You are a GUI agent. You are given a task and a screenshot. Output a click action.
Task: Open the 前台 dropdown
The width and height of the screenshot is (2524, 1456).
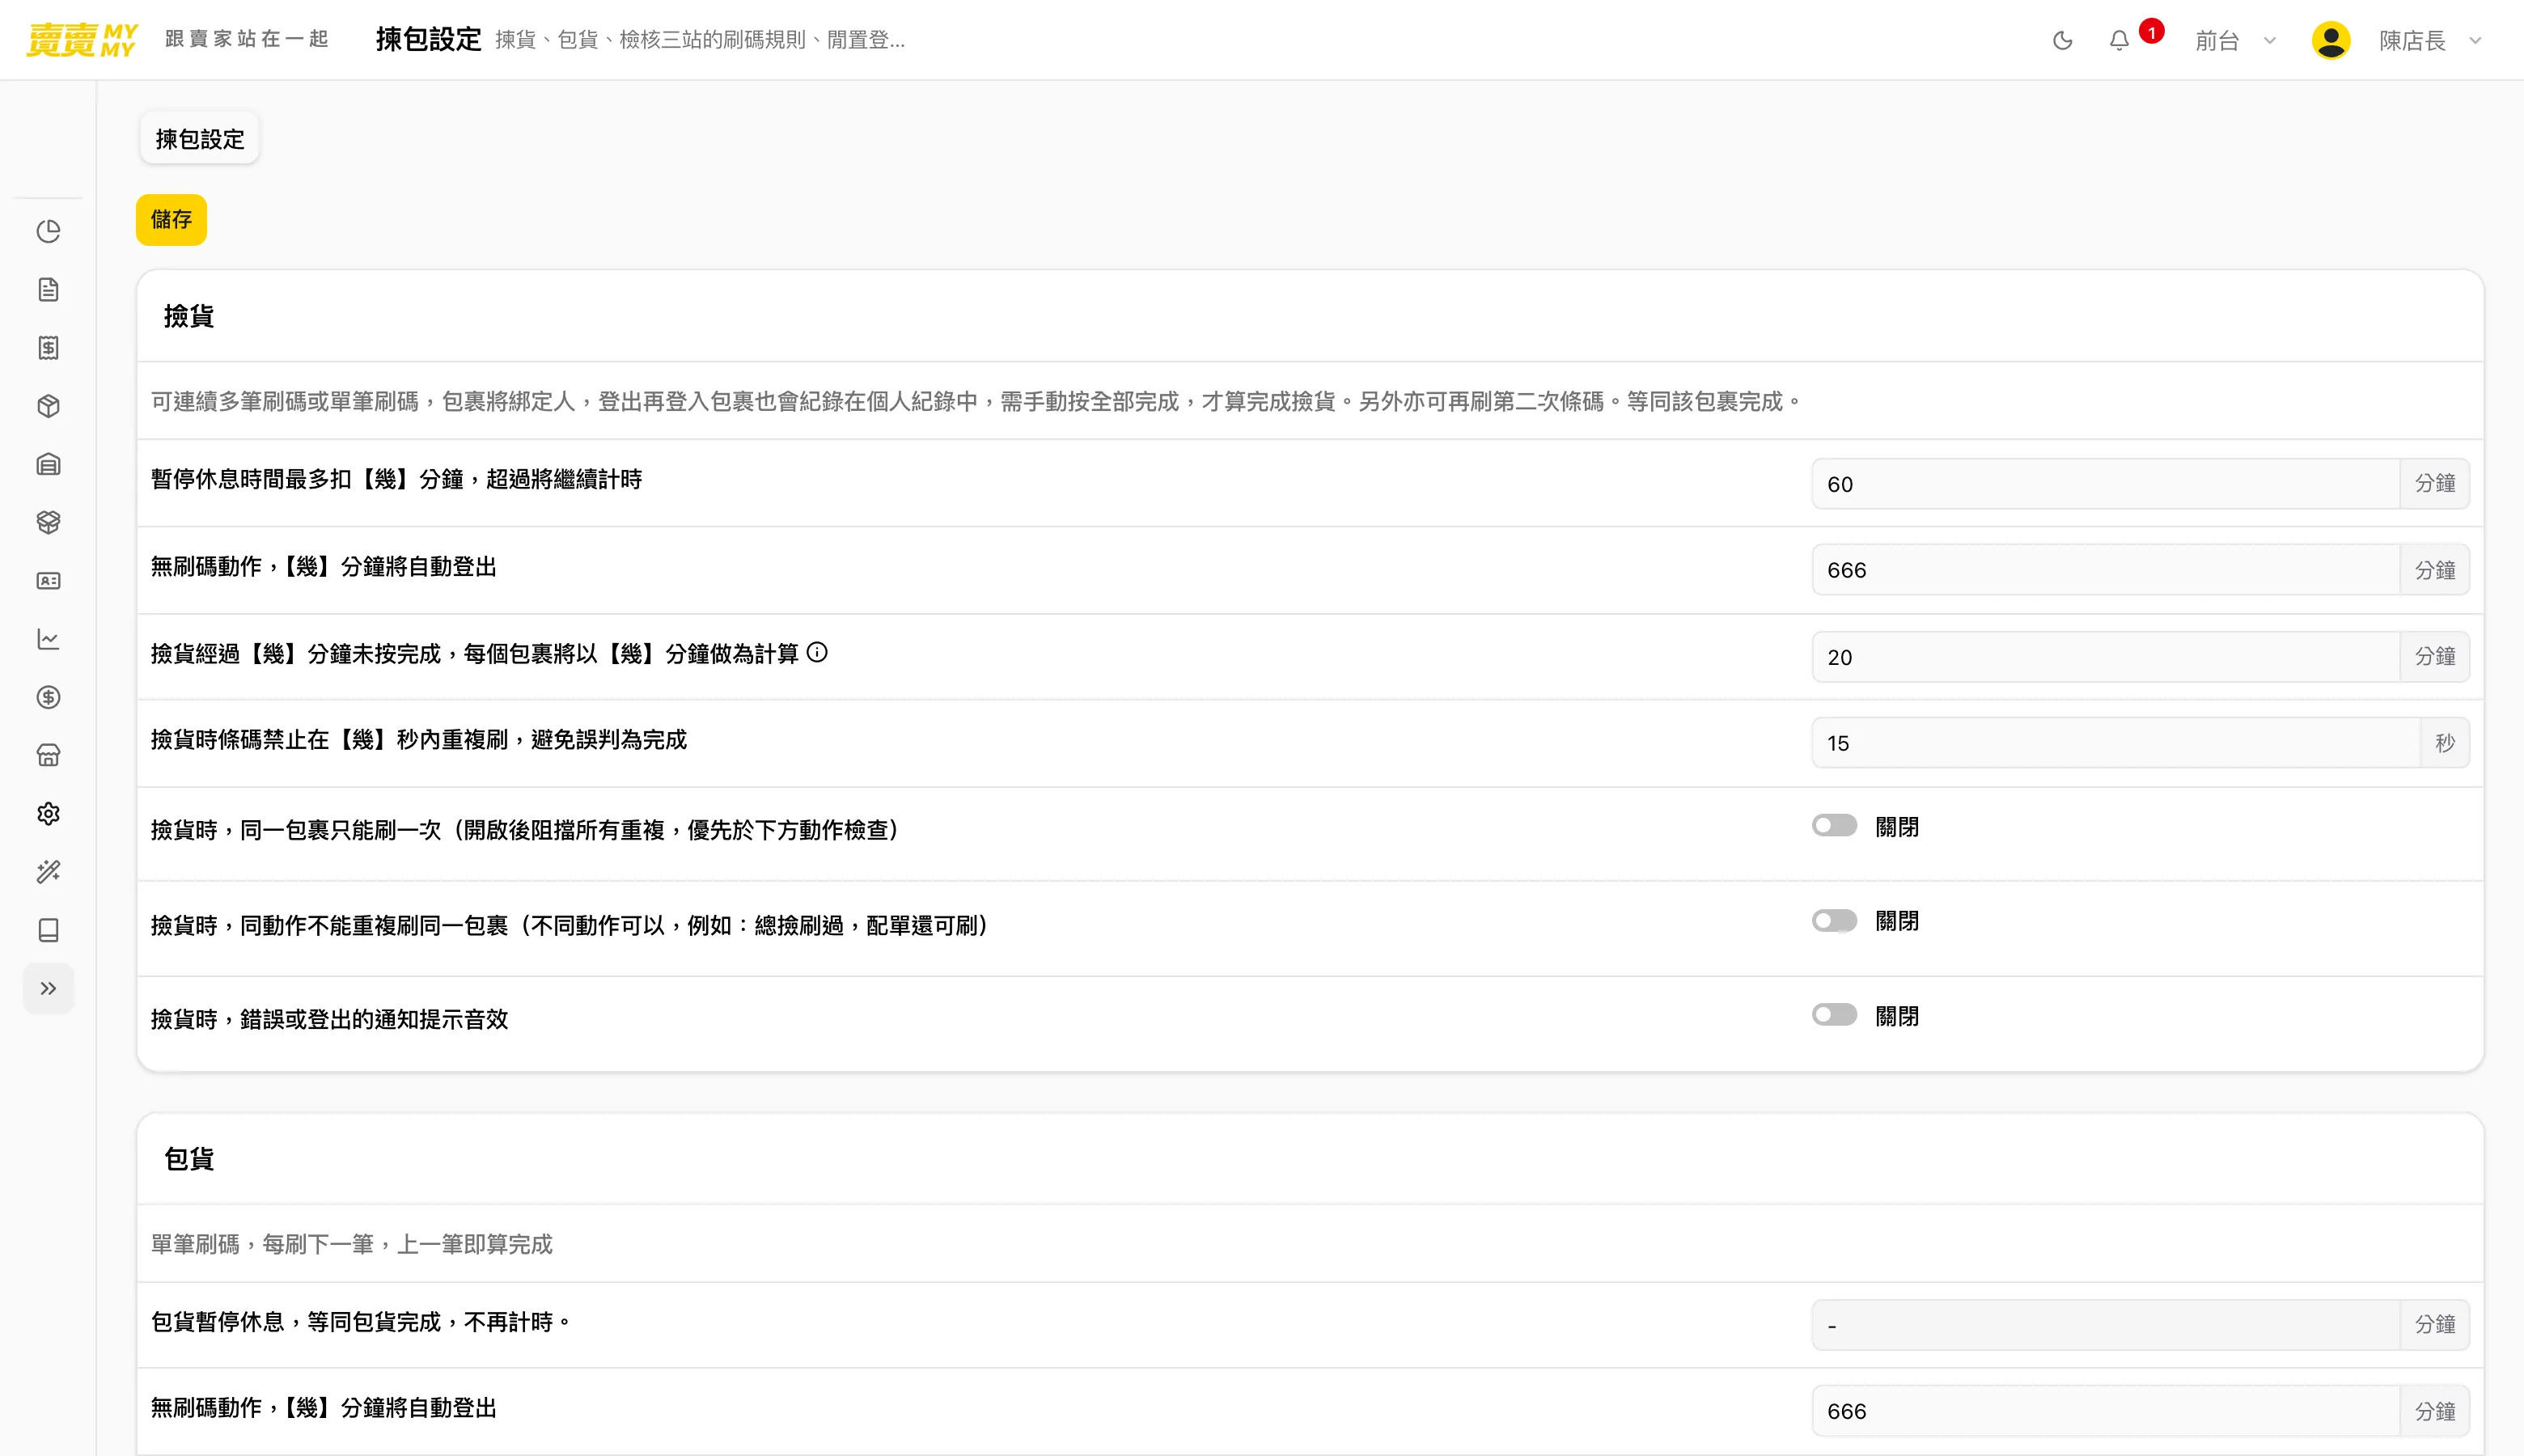(x=2236, y=40)
